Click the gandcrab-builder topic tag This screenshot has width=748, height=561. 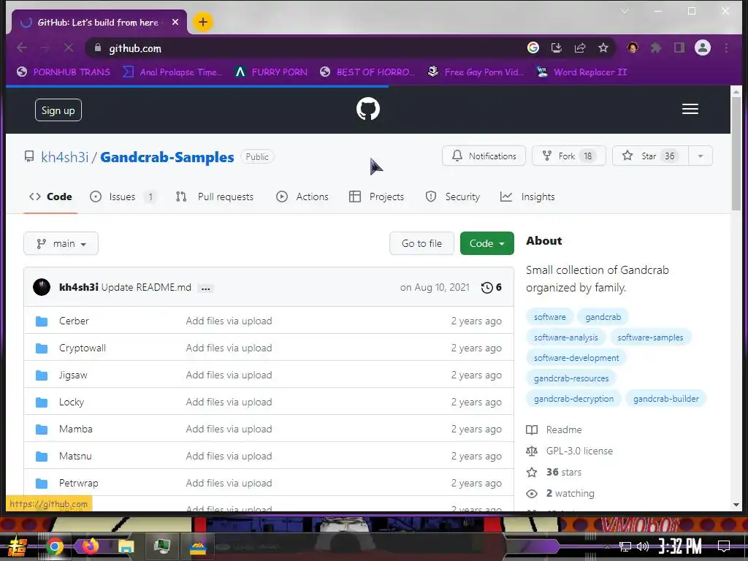pyautogui.click(x=666, y=399)
